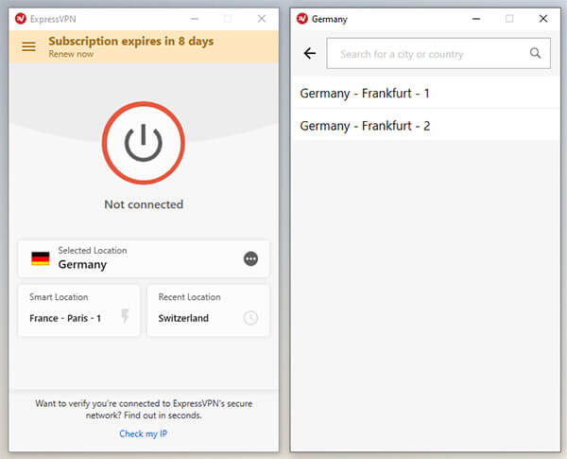Click the smart location lightning icon
The height and width of the screenshot is (459, 567).
(125, 316)
